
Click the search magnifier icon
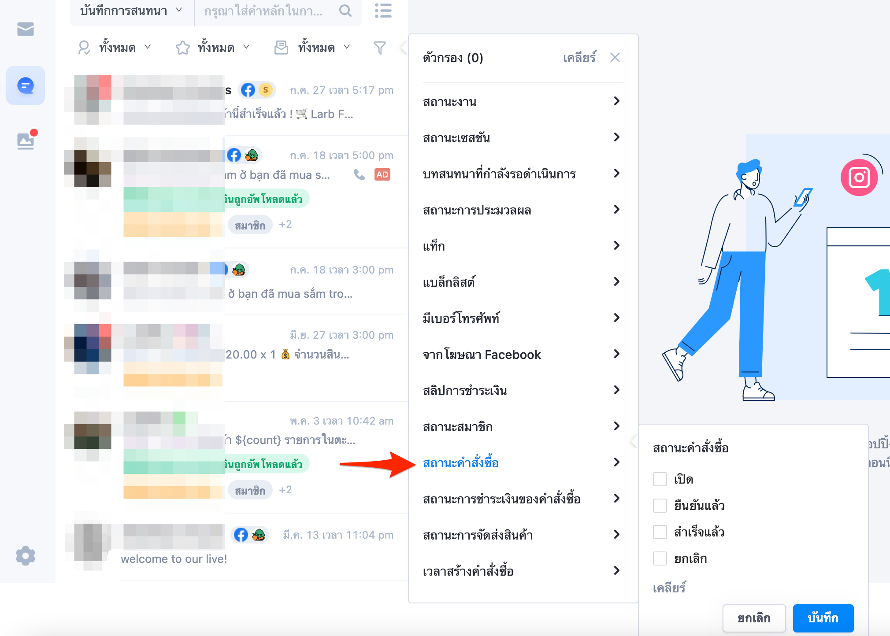(x=345, y=11)
